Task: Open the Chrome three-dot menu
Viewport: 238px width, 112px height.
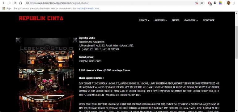Action: click(234, 3)
